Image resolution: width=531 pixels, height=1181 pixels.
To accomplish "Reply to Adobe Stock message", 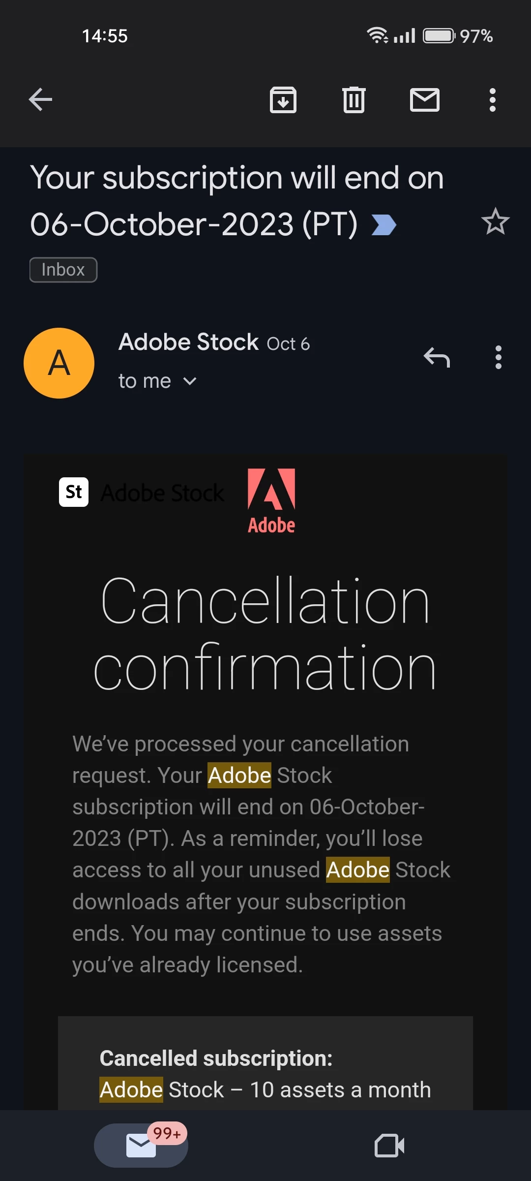I will 437,357.
